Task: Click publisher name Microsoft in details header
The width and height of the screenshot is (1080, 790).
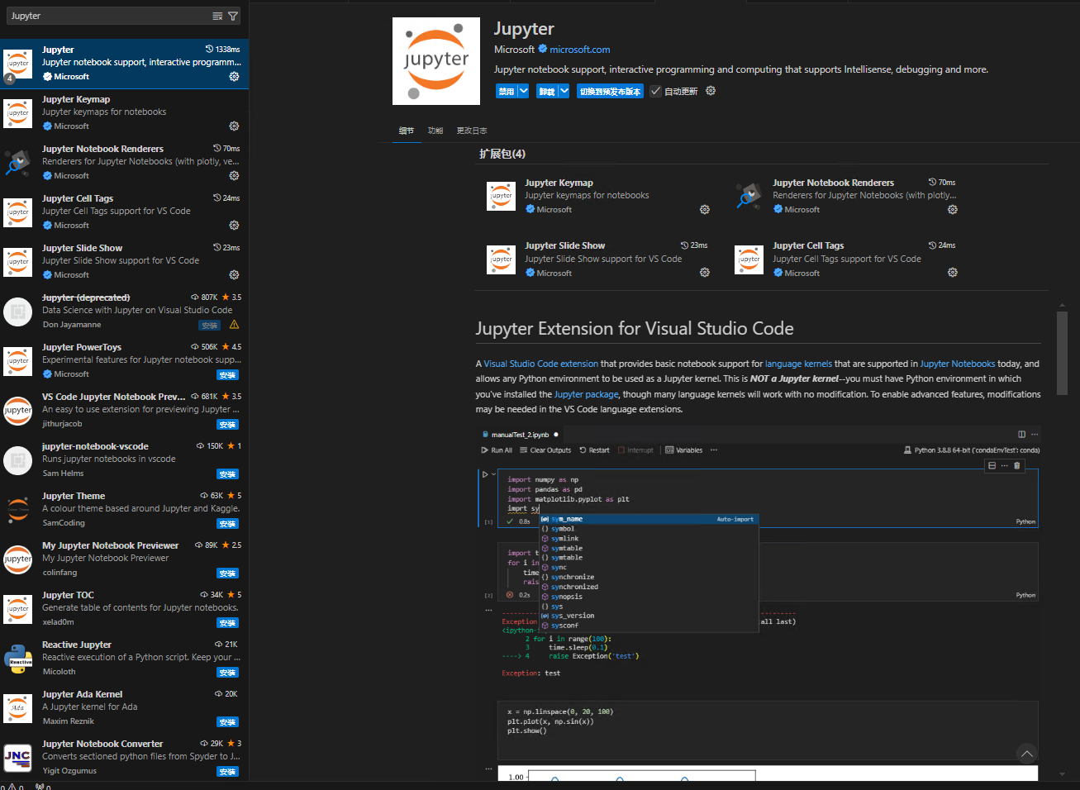Action: tap(514, 50)
